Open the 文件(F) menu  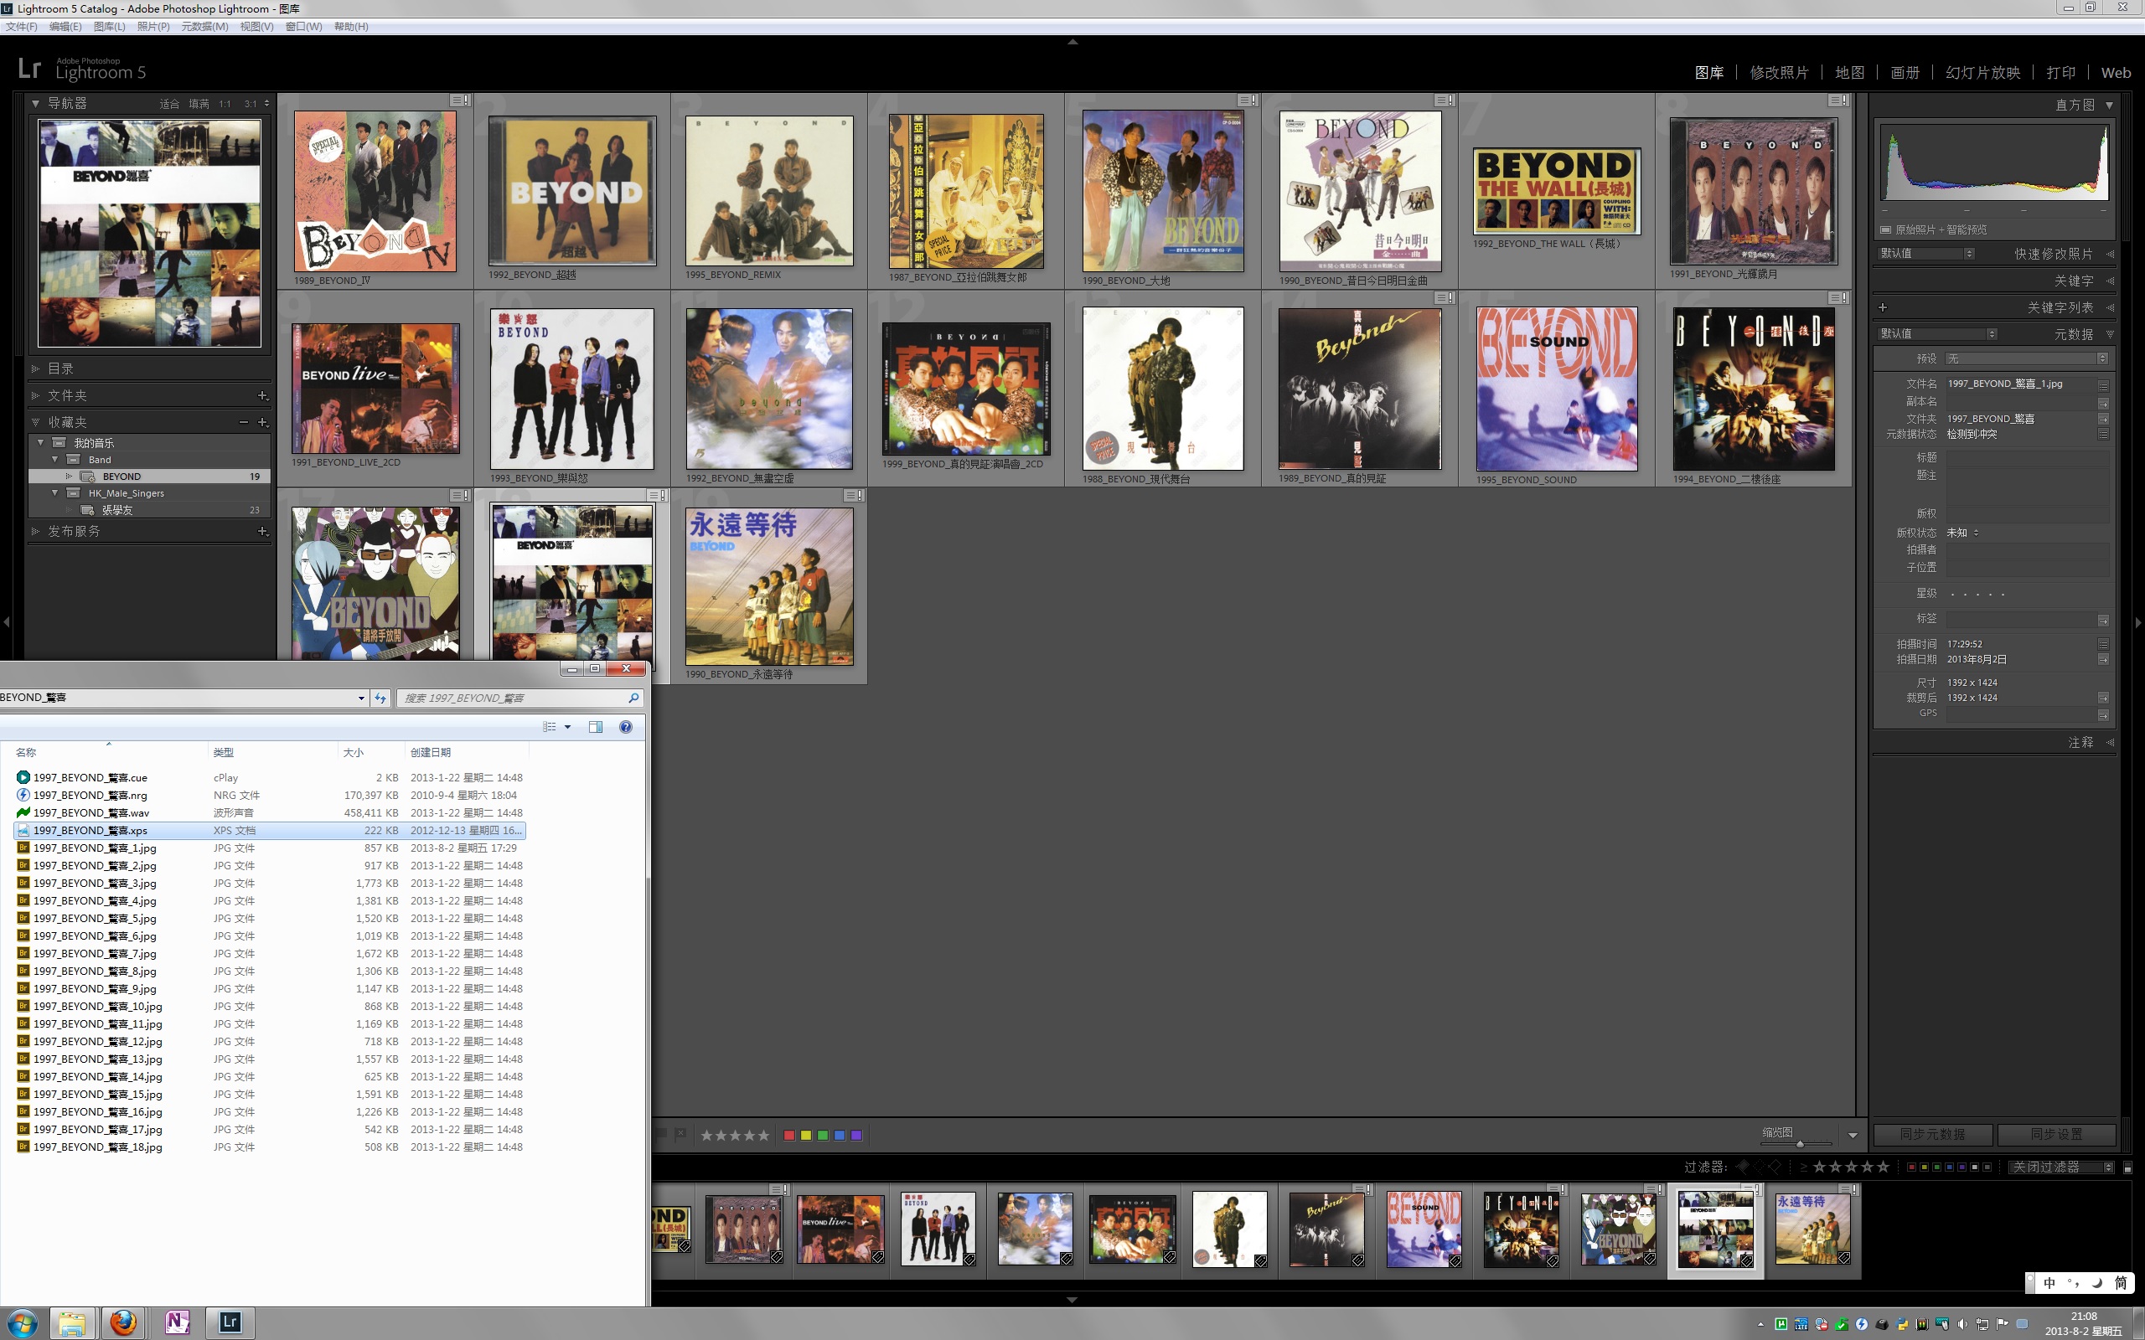(21, 27)
